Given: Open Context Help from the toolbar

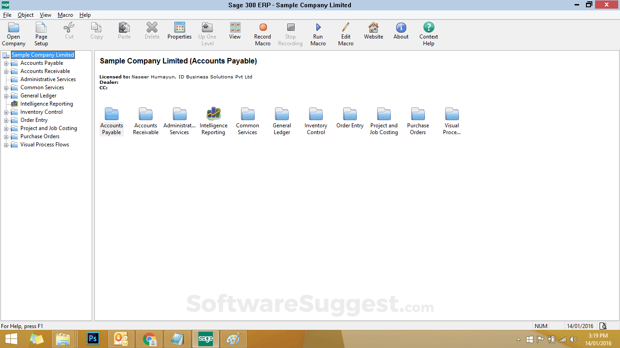Looking at the screenshot, I should tap(429, 34).
